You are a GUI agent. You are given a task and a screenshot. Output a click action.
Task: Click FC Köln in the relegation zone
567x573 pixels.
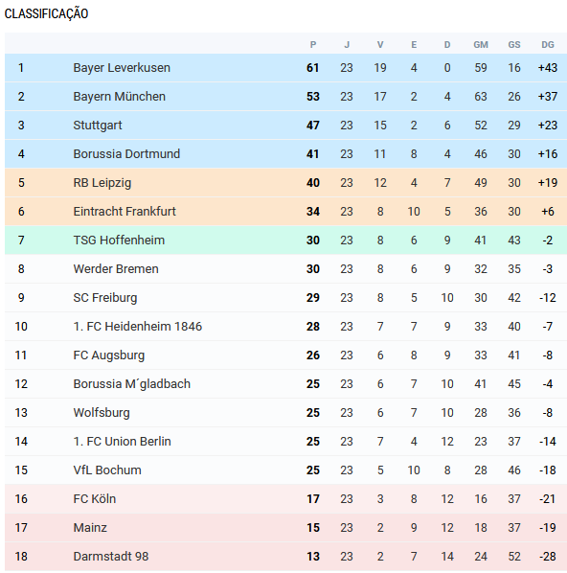[x=94, y=499]
